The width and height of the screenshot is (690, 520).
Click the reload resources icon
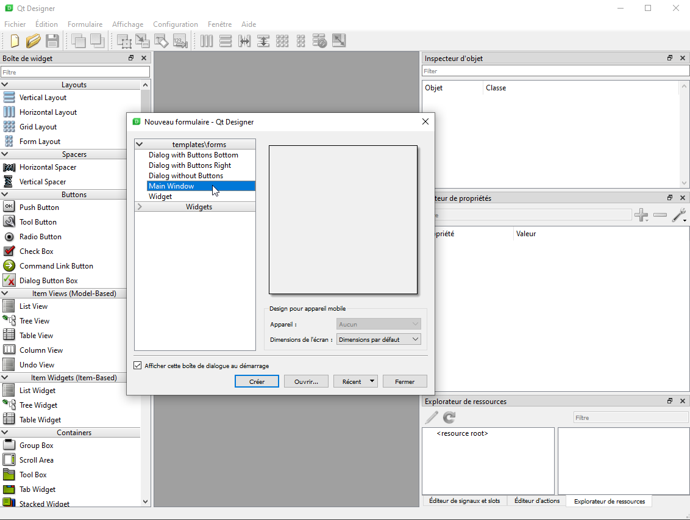click(449, 417)
